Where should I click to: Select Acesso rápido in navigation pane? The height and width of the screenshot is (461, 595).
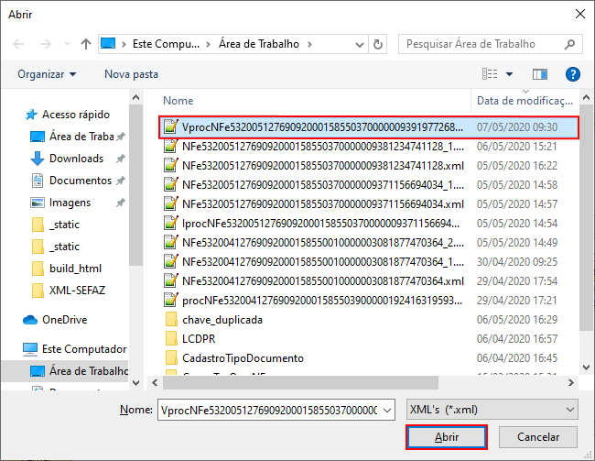click(75, 115)
